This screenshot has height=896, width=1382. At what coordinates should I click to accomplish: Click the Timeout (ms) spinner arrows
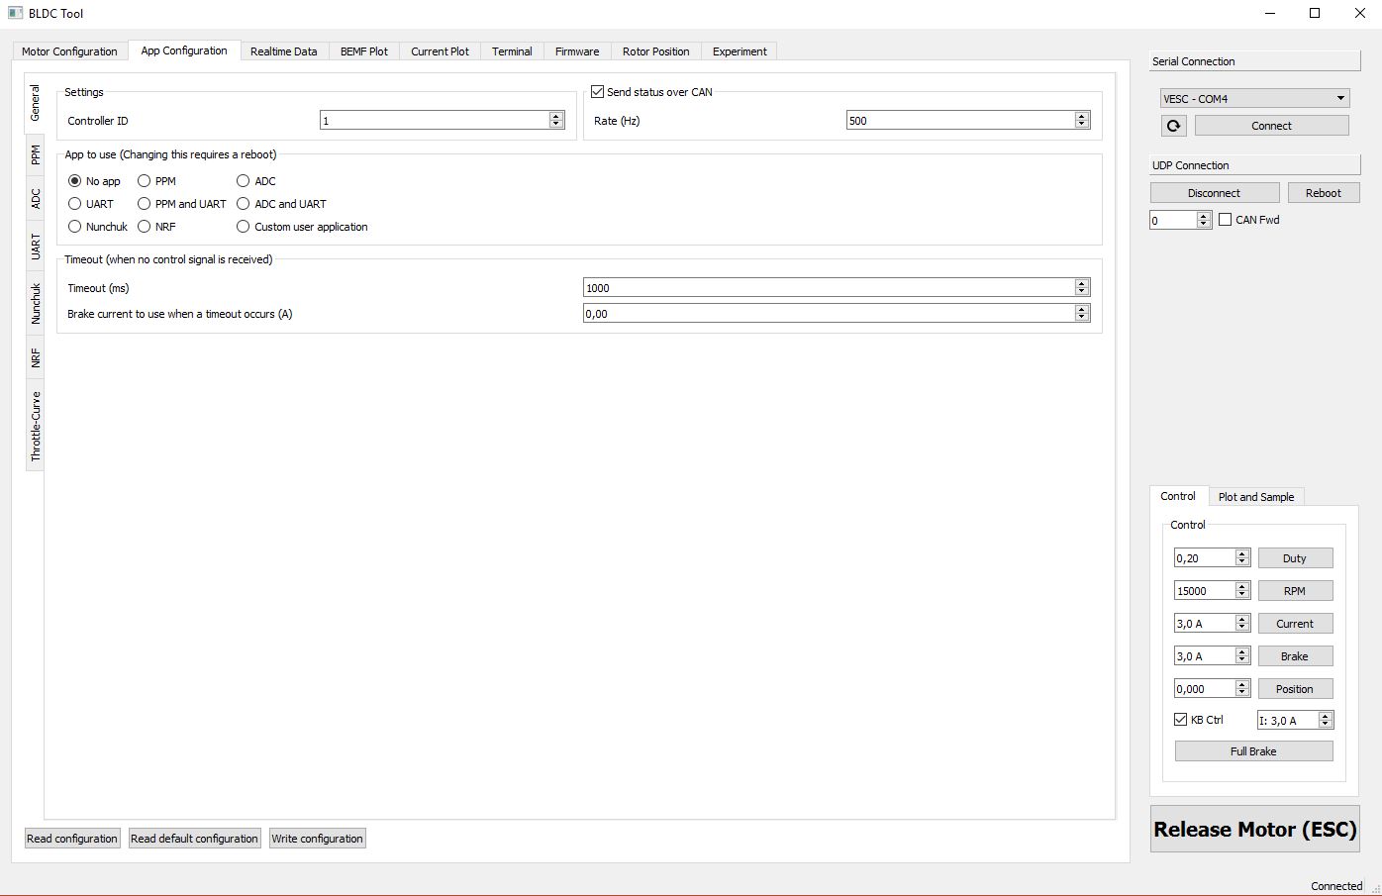click(1082, 287)
